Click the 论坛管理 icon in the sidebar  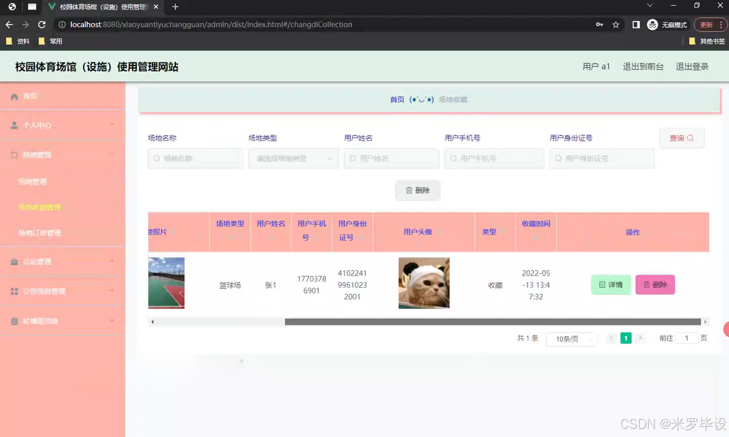click(x=14, y=261)
